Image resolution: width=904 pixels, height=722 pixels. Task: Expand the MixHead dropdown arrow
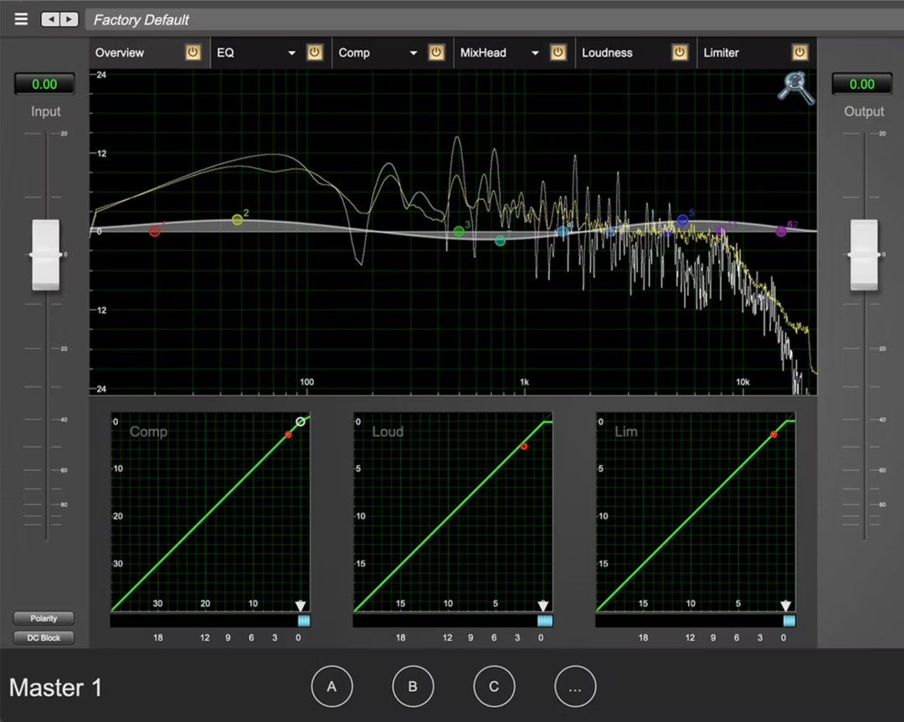point(535,53)
